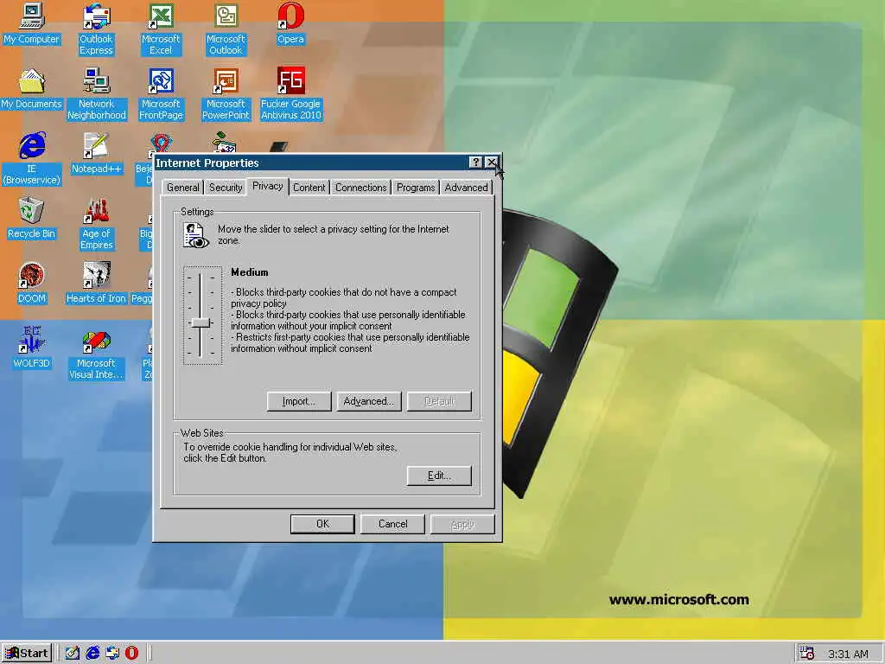Switch to the Security tab
This screenshot has height=664, width=885.
(226, 188)
